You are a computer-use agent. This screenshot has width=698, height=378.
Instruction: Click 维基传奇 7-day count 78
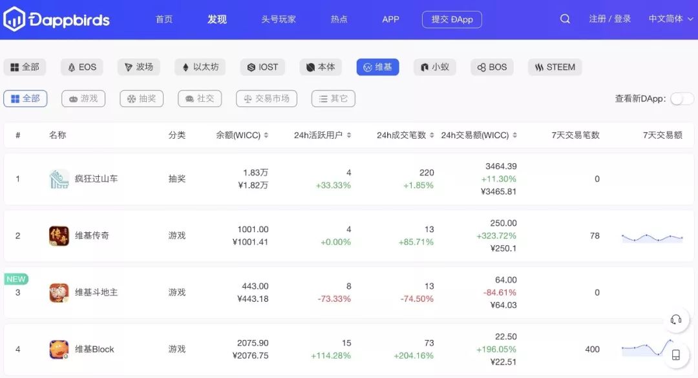(595, 236)
